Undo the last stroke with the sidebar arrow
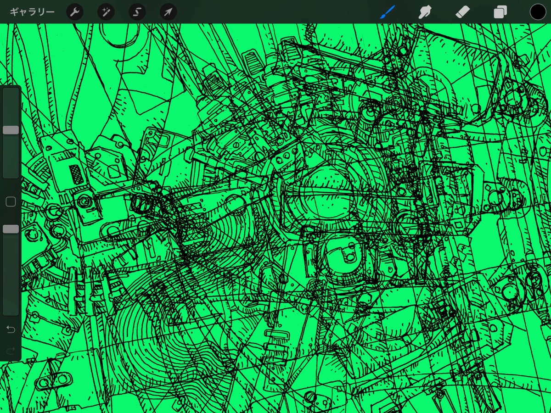The image size is (551, 413). coord(11,329)
